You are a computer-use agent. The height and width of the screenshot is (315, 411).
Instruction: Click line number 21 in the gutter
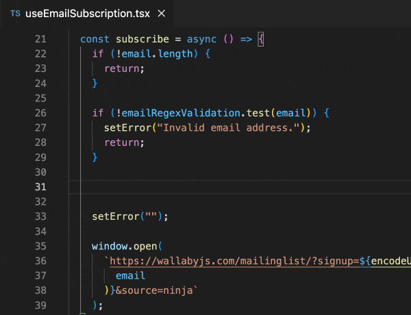[40, 40]
